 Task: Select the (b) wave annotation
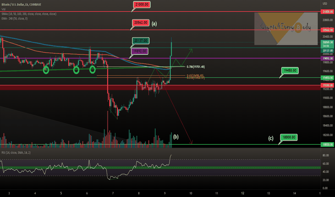tap(176, 137)
